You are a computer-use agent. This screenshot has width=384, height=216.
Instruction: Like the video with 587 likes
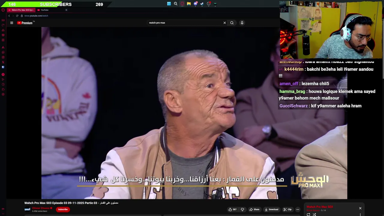click(232, 209)
